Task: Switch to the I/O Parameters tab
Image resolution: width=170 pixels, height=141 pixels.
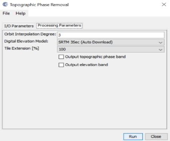Action: coord(19,26)
